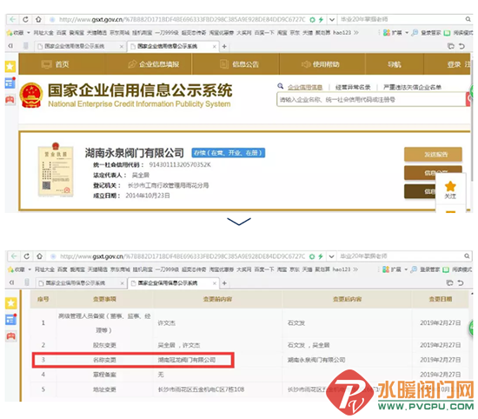The width and height of the screenshot is (478, 419).
Task: Open new tab plus in change-records window
Action: click(x=225, y=283)
